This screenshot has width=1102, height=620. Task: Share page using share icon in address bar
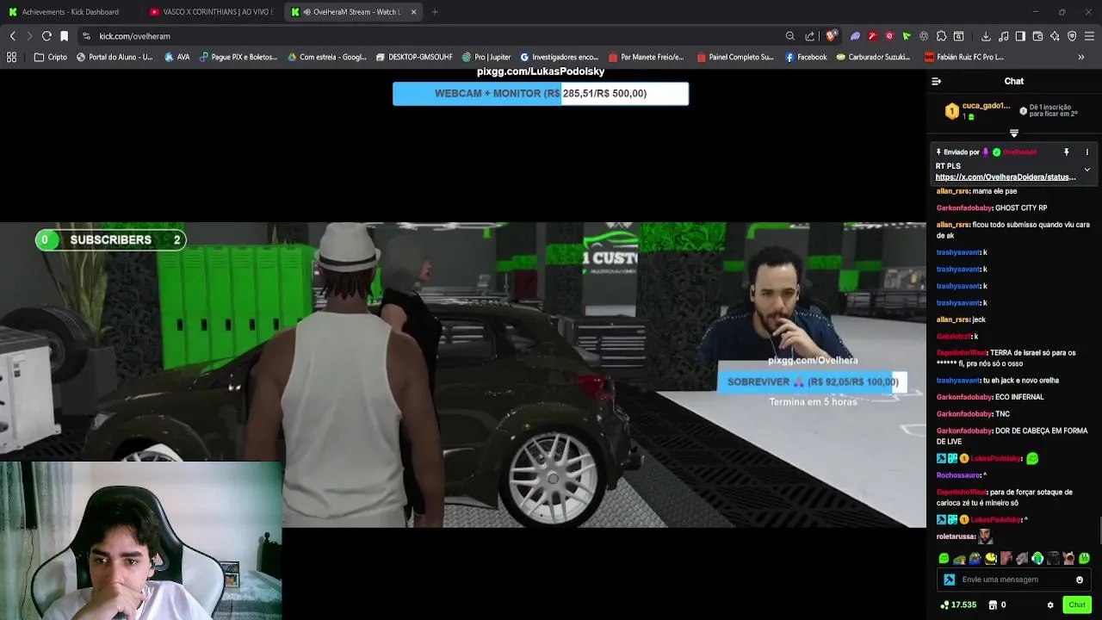coord(810,36)
